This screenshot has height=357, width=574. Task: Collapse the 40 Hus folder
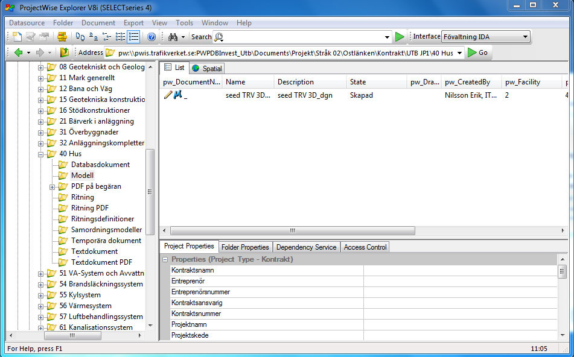[x=40, y=154]
